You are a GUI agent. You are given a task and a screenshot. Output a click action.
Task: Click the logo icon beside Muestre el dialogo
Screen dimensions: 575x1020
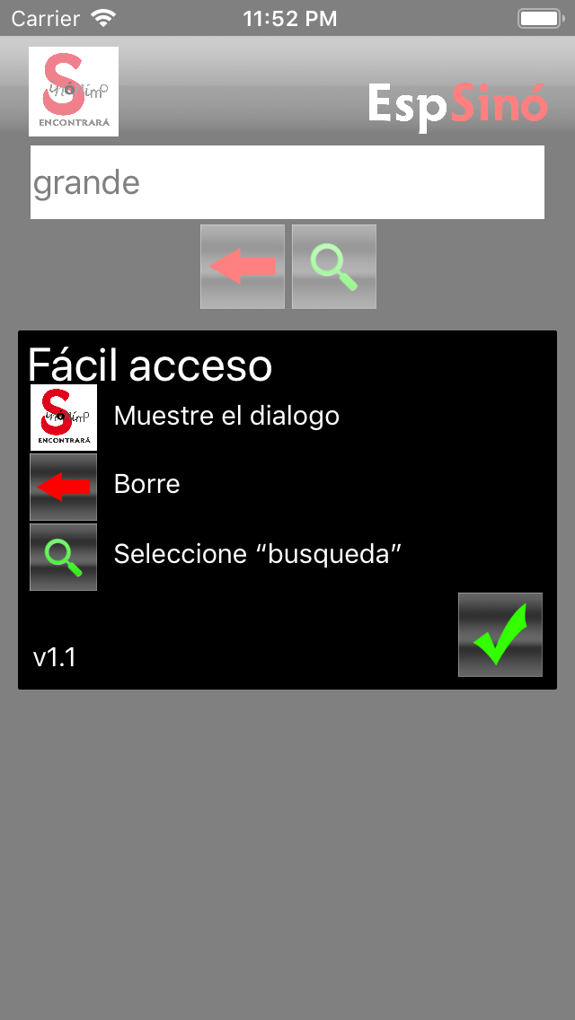pos(63,417)
